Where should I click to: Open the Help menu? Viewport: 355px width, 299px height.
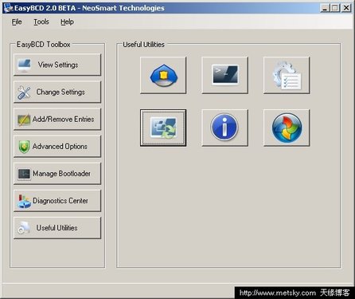[x=67, y=22]
